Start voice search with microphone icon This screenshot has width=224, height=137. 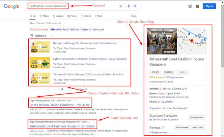129,6
